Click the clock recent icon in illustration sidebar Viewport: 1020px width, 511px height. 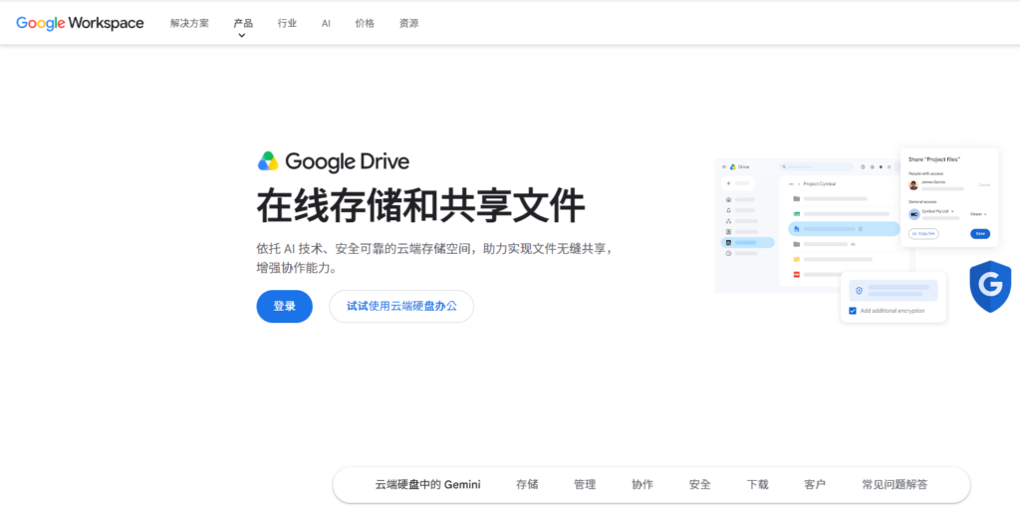[728, 254]
